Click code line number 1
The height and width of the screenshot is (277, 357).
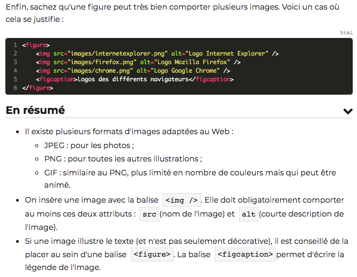click(x=15, y=45)
